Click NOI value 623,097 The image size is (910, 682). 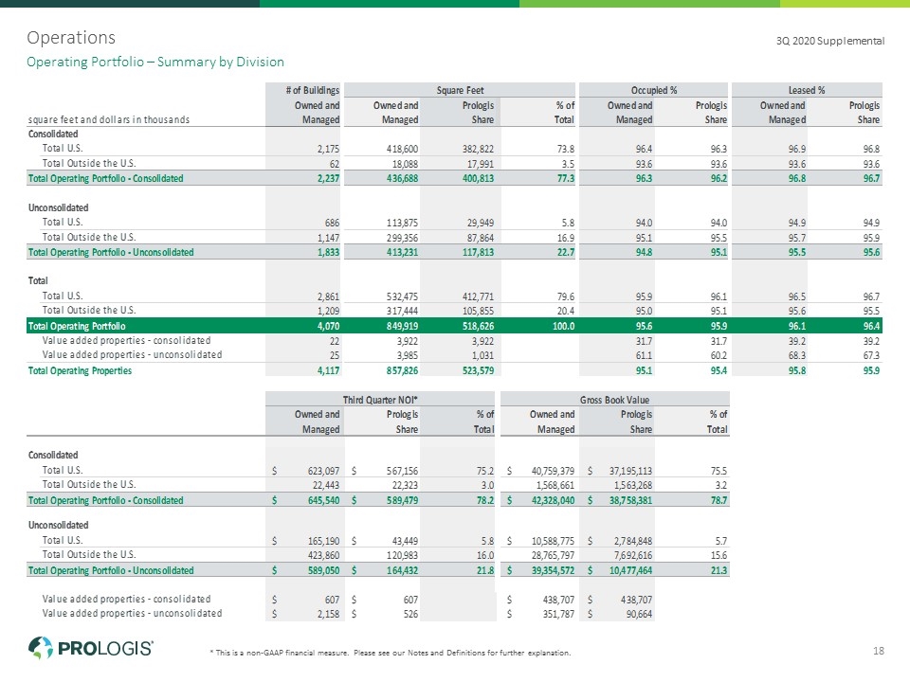pyautogui.click(x=323, y=472)
